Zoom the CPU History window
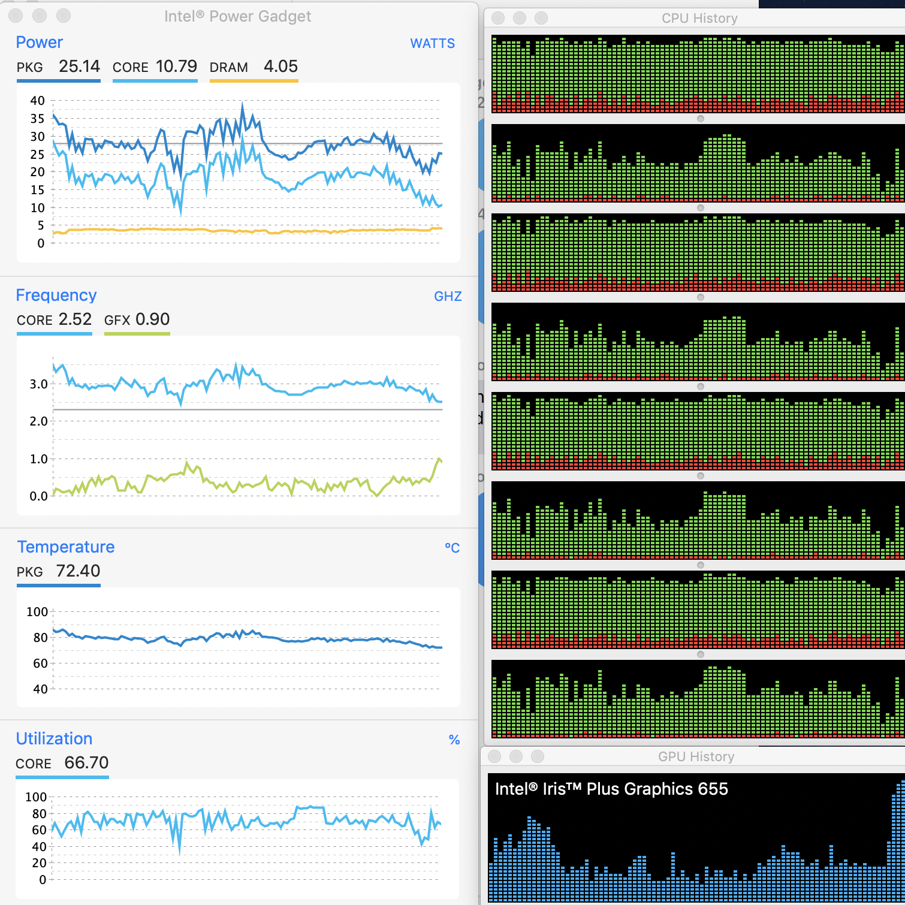Screen dimensions: 905x905 point(541,18)
